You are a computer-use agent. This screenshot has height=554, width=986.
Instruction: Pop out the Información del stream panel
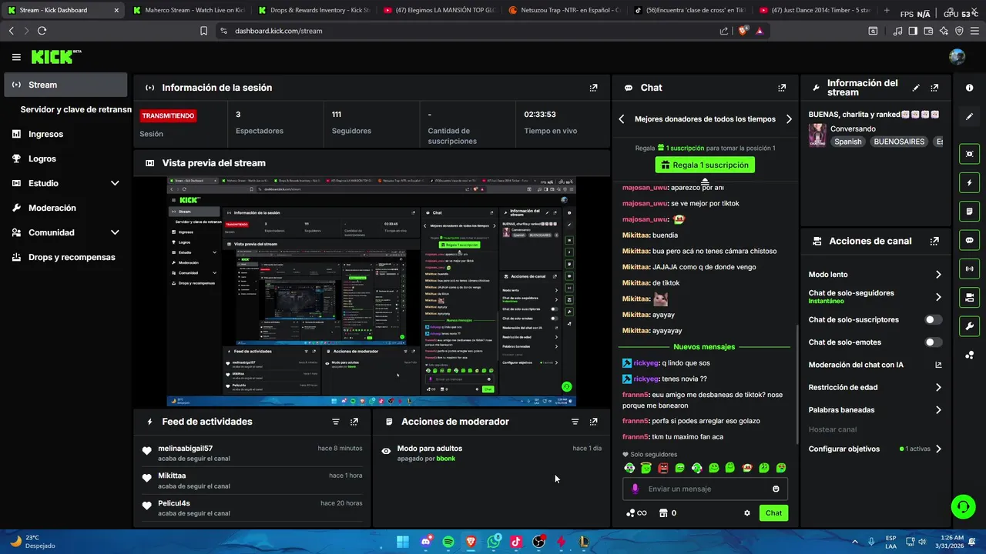(x=934, y=88)
